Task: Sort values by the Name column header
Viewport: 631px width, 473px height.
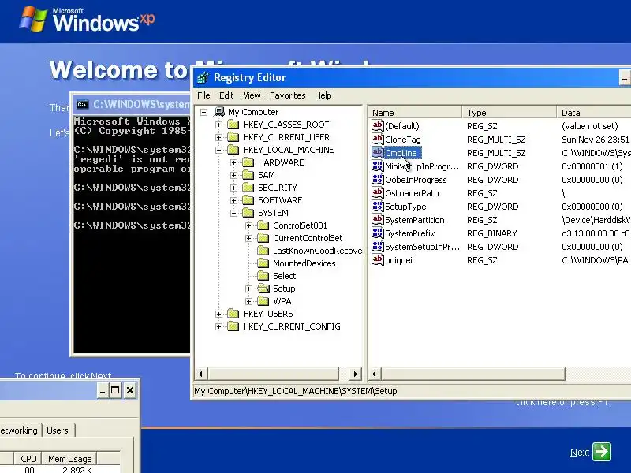Action: point(415,113)
